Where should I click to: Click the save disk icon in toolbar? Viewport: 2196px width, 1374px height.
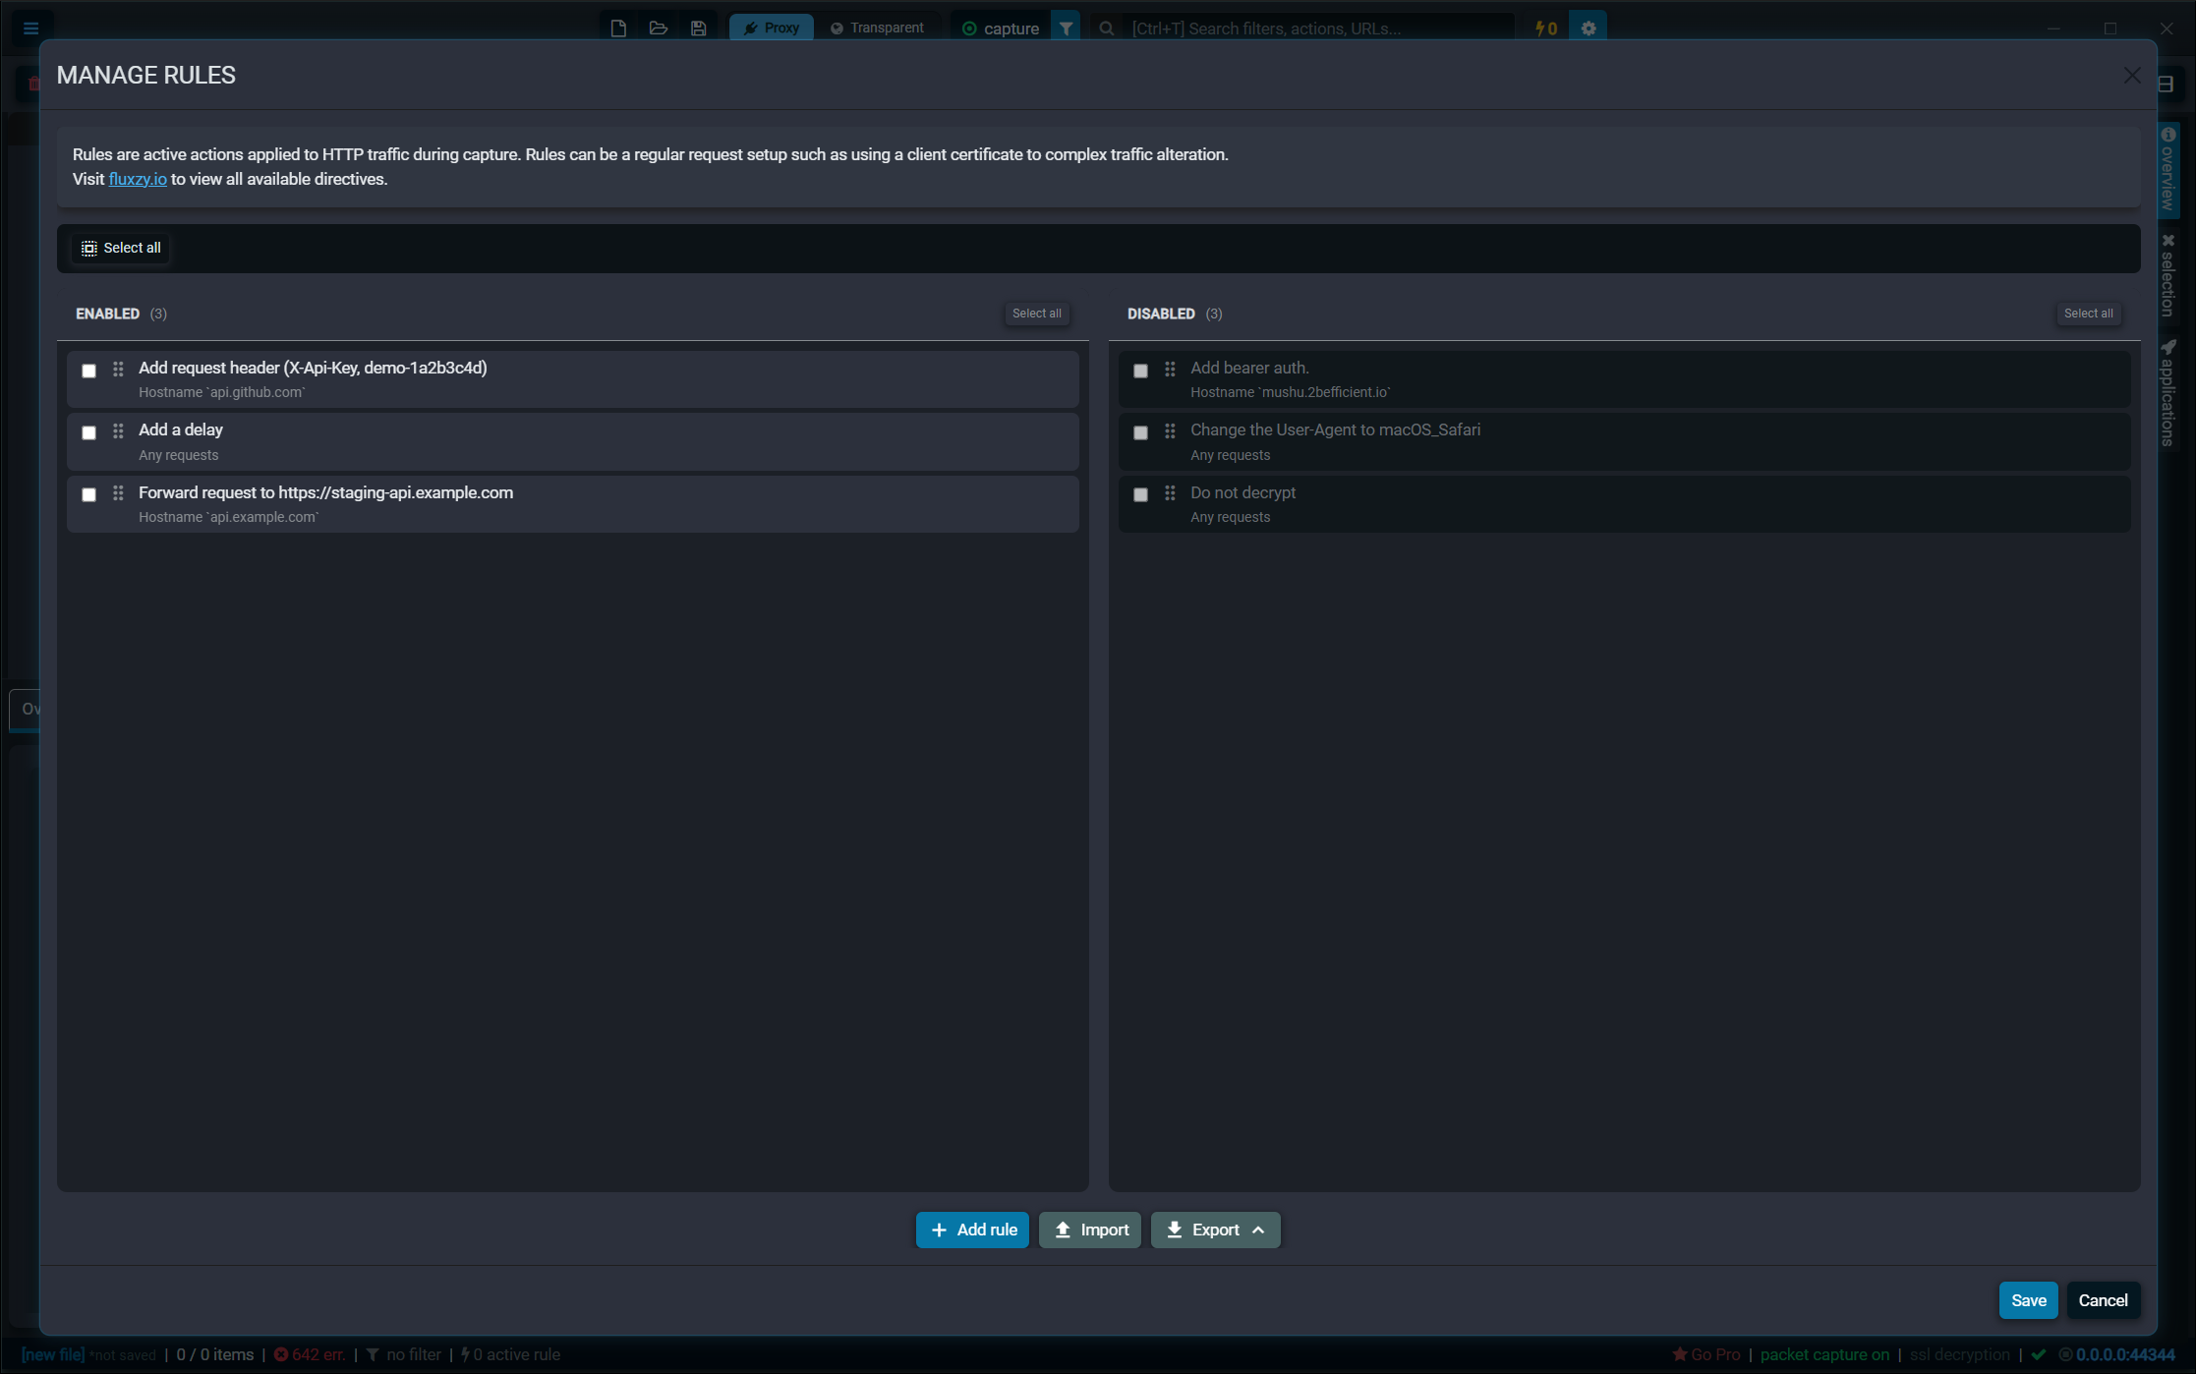click(x=698, y=28)
